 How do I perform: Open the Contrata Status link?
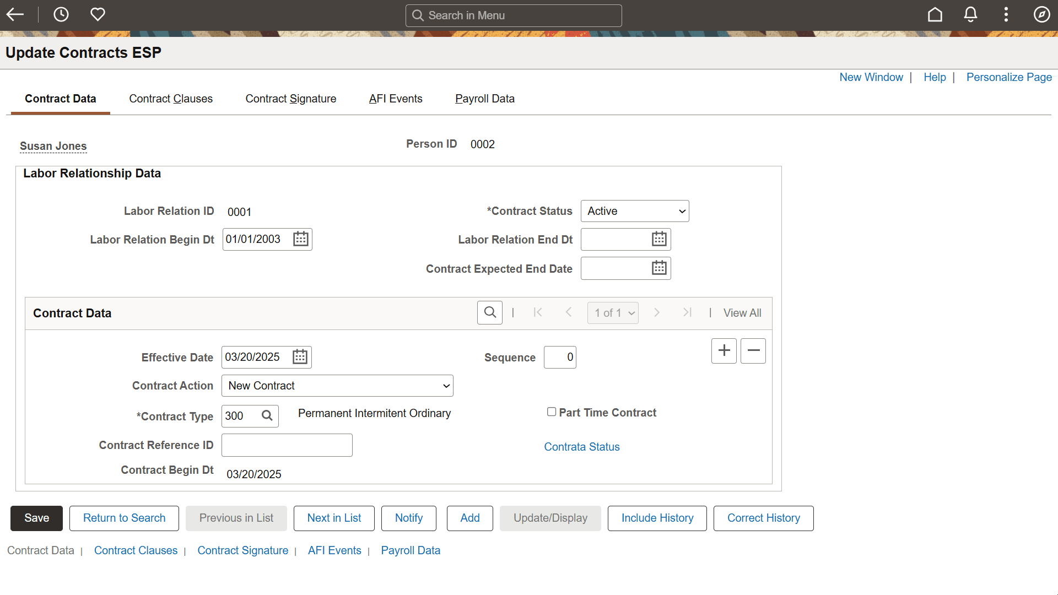click(x=582, y=446)
